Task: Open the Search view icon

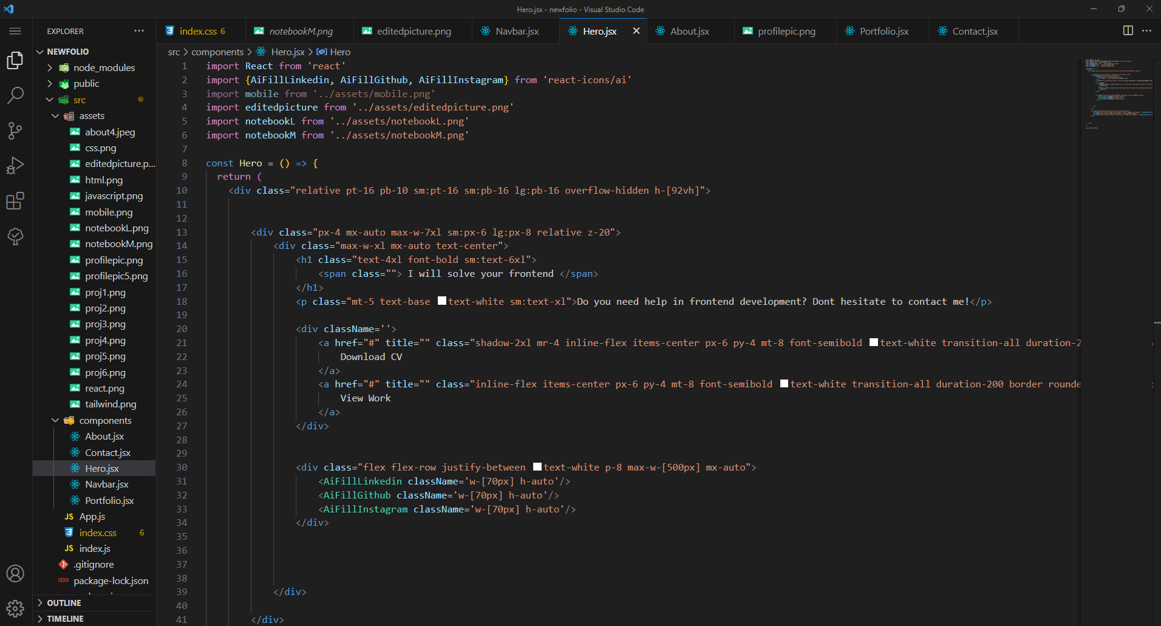Action: tap(15, 95)
